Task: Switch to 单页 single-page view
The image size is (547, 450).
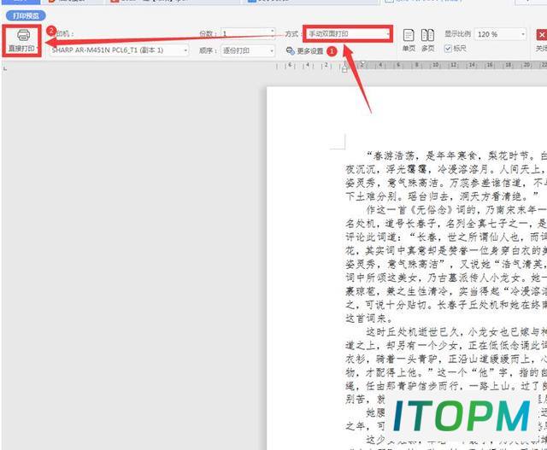Action: (409, 40)
